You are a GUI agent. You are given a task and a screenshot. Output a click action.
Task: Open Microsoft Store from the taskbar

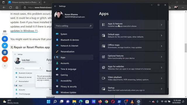click(x=87, y=101)
